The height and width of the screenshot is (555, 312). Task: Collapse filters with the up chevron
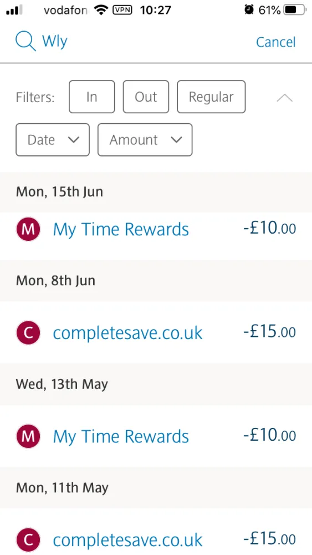click(x=285, y=98)
